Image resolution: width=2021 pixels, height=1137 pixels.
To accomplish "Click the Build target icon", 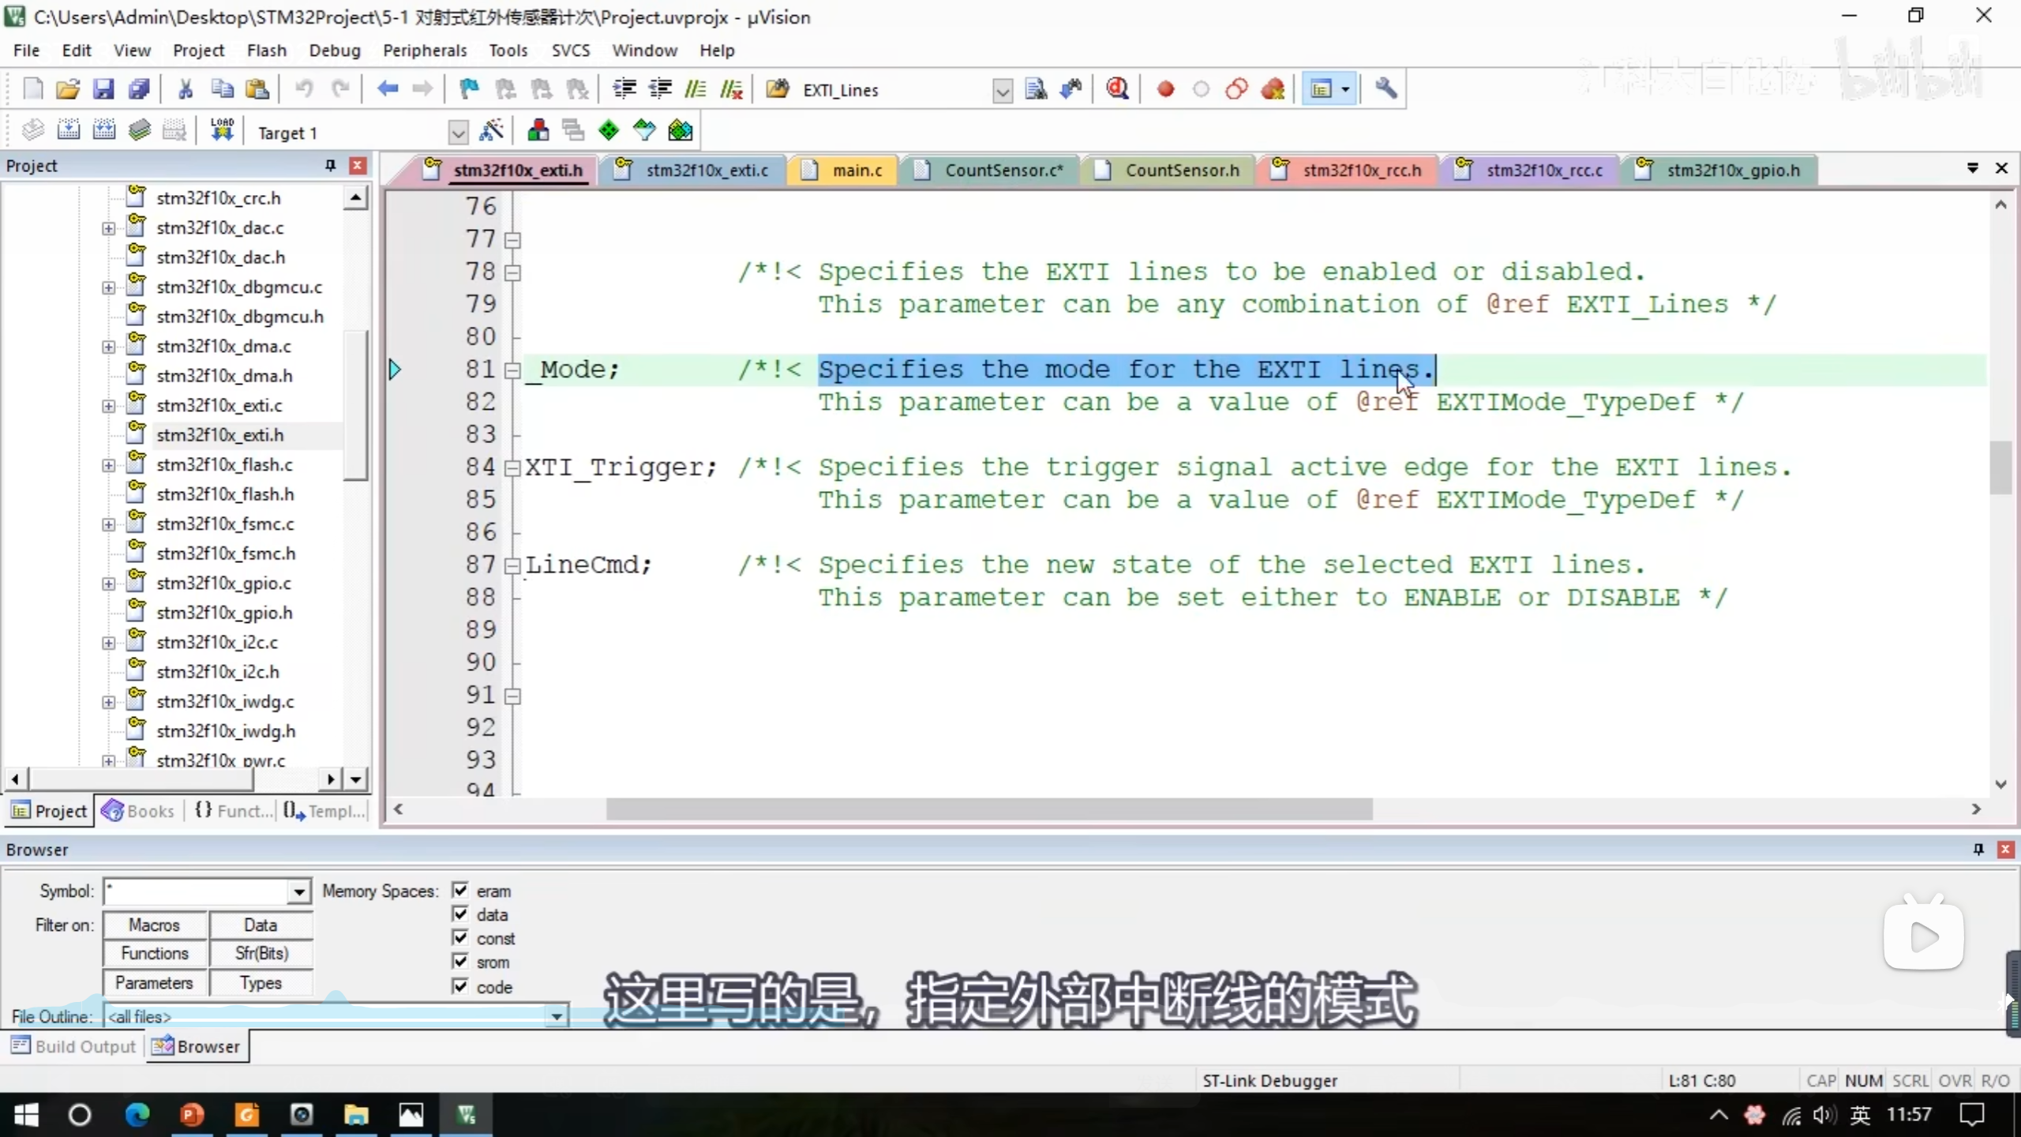I will (69, 130).
